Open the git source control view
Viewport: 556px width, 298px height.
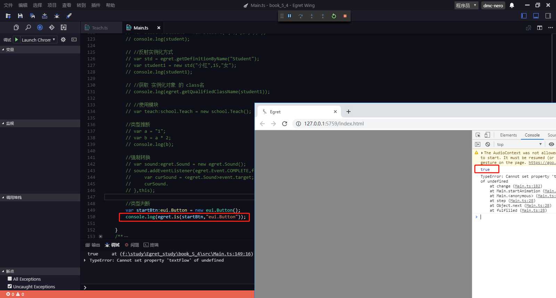(52, 27)
